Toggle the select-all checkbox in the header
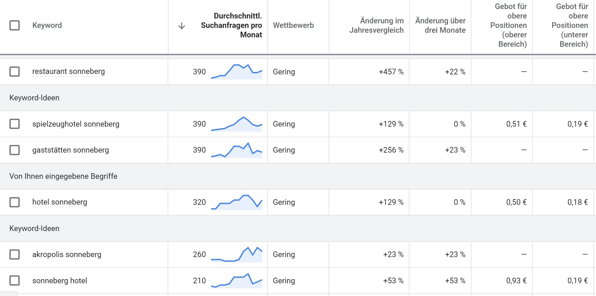 tap(15, 25)
